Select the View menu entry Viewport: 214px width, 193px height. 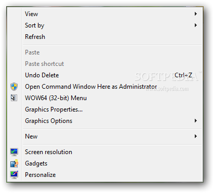(x=113, y=14)
